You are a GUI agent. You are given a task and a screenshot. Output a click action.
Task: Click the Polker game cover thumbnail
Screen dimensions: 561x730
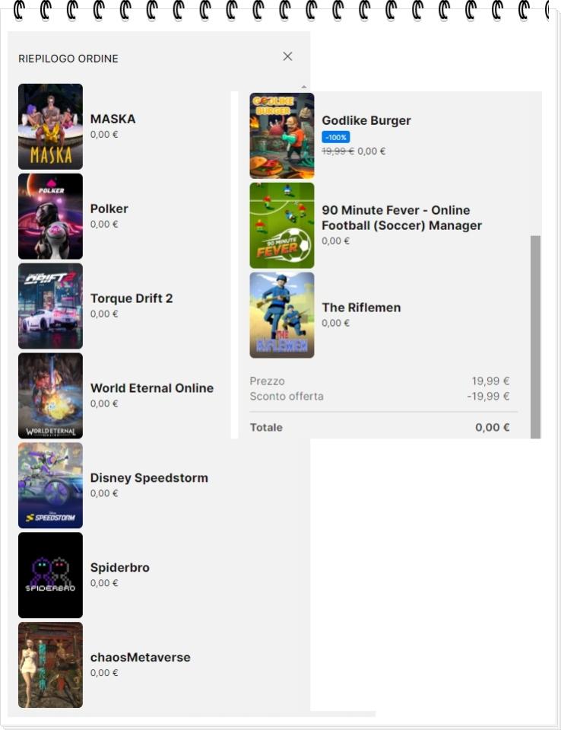pos(51,216)
